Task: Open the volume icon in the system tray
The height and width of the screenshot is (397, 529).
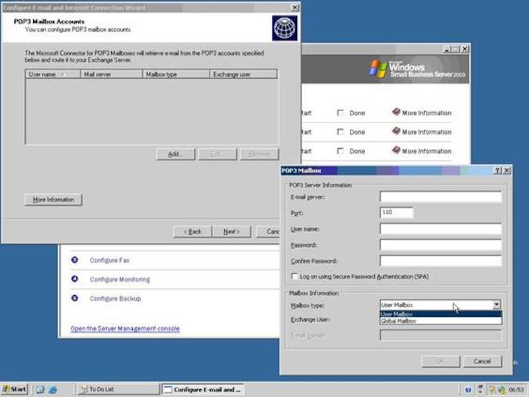Action: (492, 389)
